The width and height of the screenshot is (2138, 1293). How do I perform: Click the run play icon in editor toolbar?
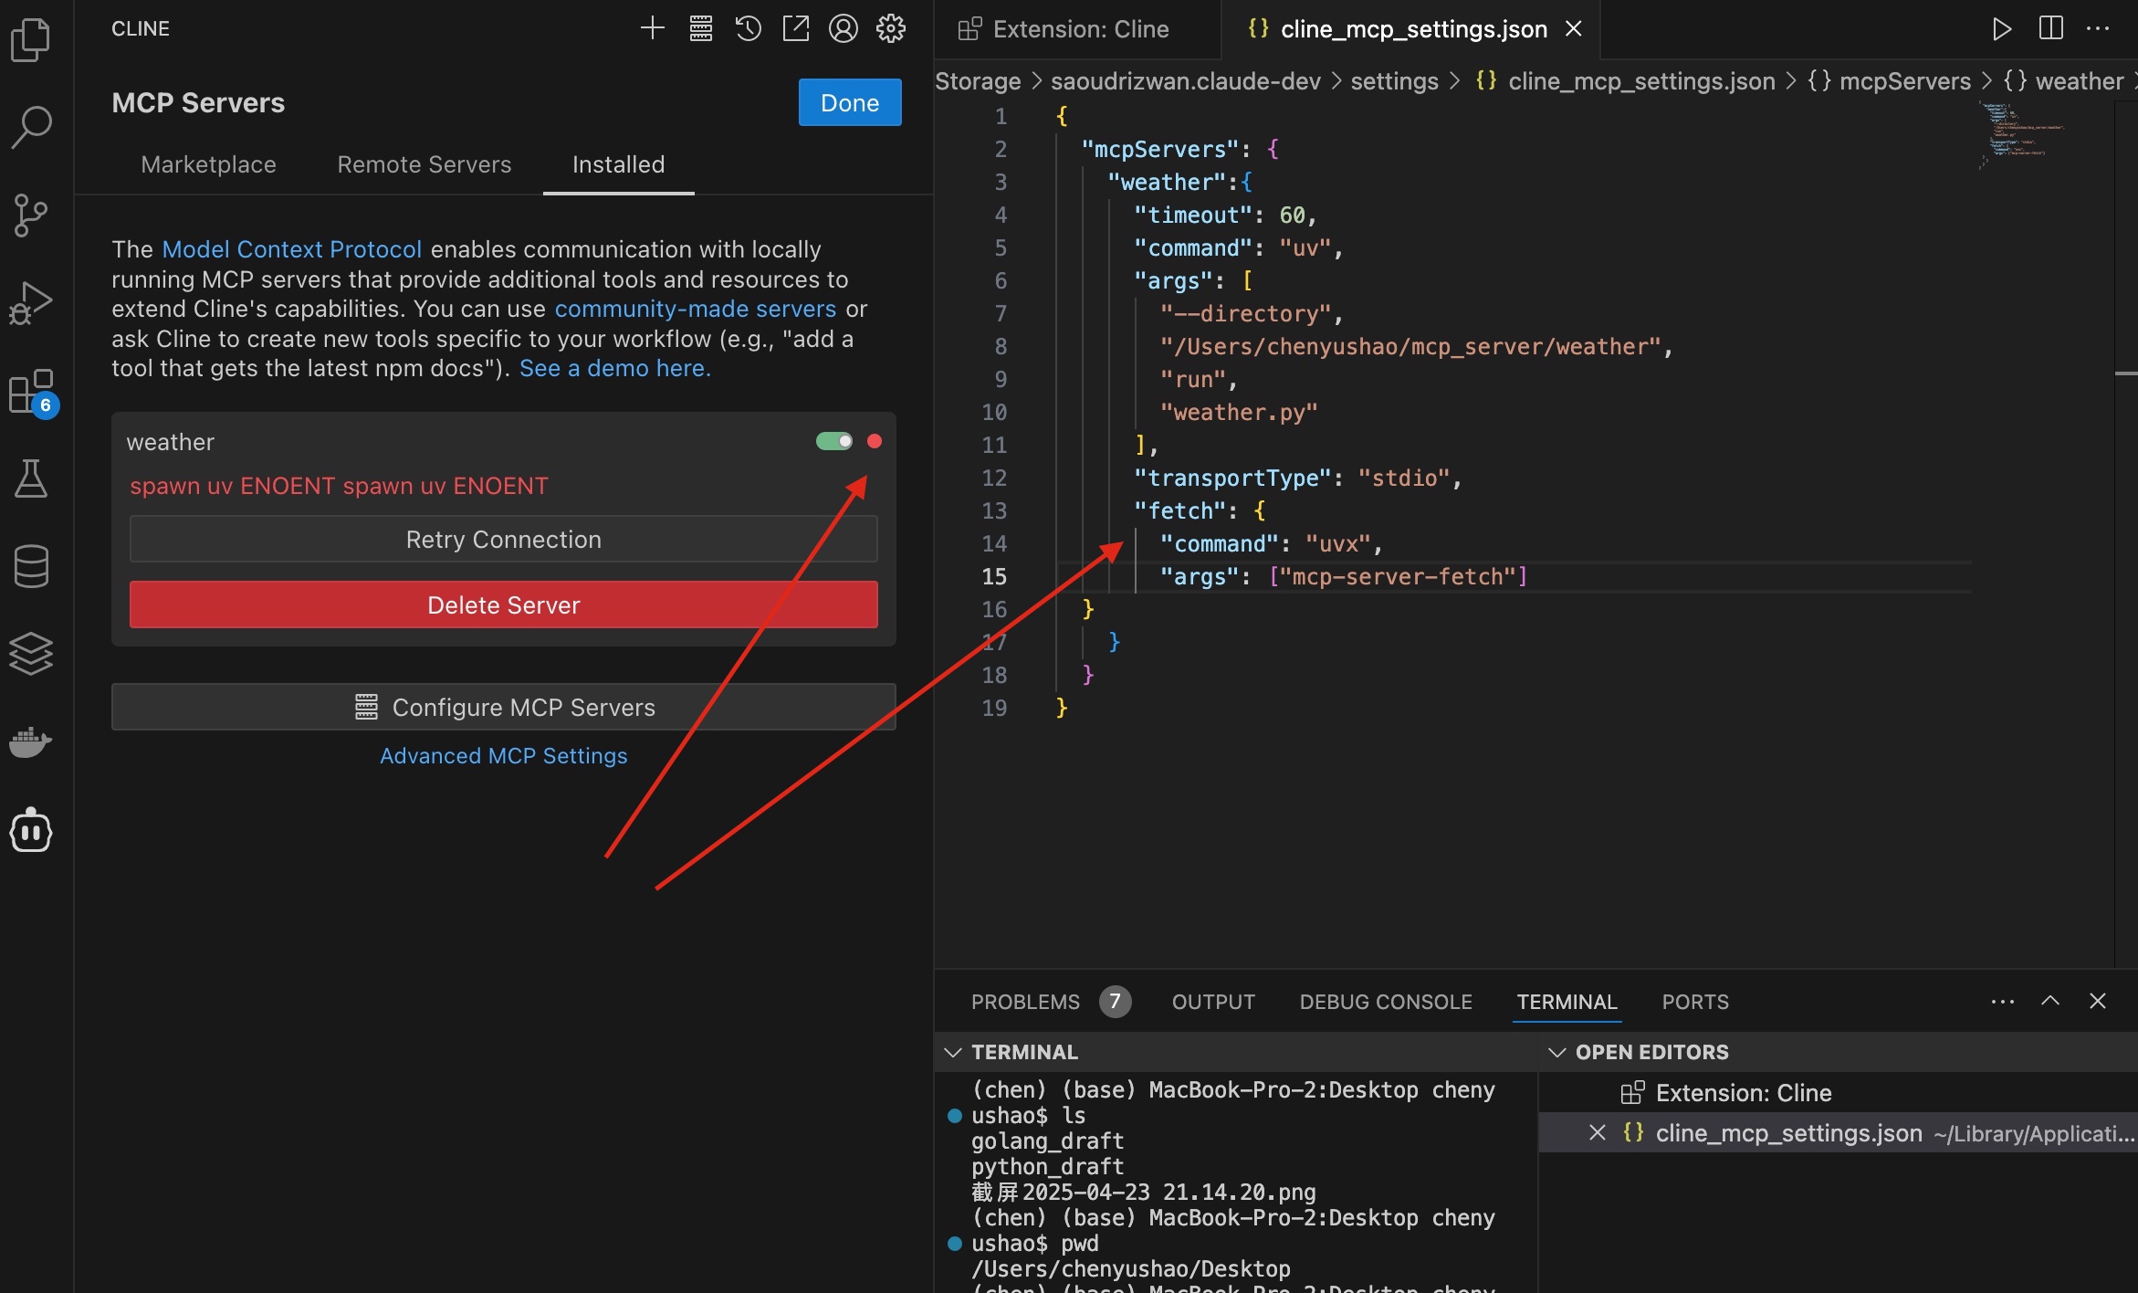click(2001, 28)
